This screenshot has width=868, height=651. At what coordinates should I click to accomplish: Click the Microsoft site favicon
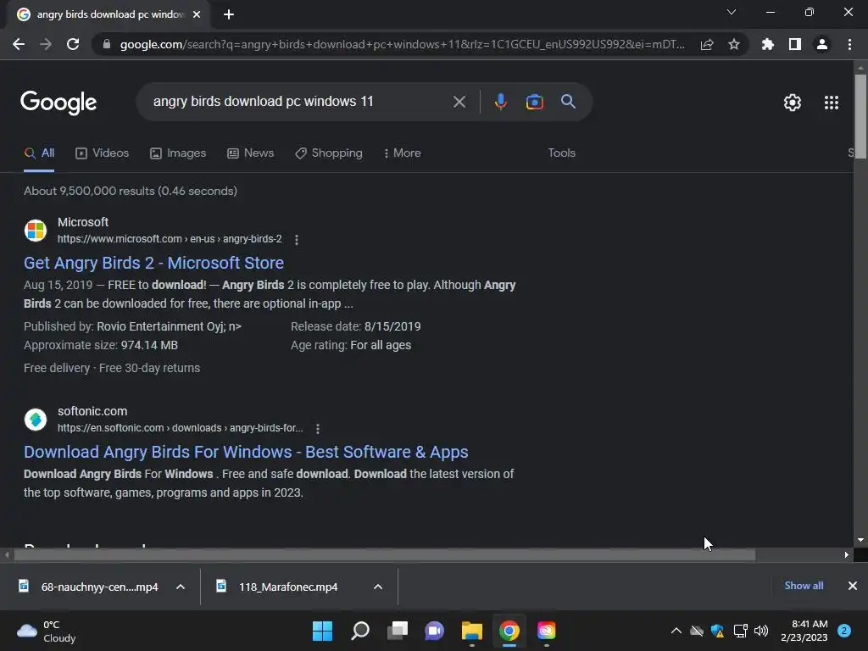pos(36,231)
